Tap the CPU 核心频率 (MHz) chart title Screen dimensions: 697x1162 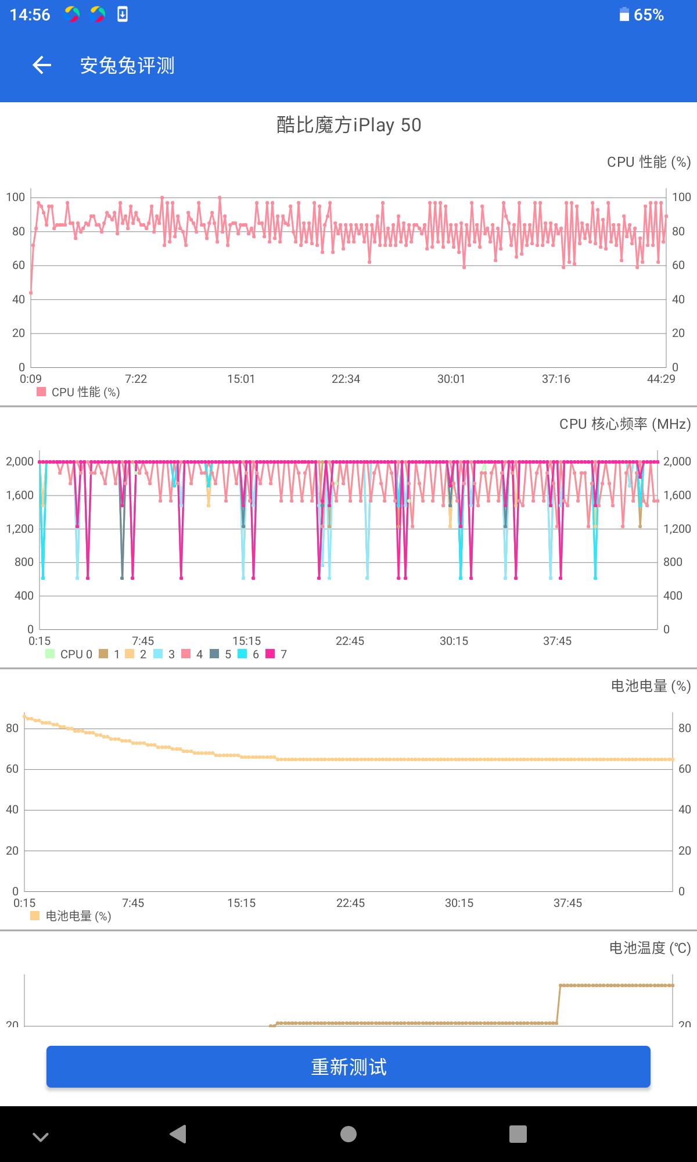click(x=625, y=424)
